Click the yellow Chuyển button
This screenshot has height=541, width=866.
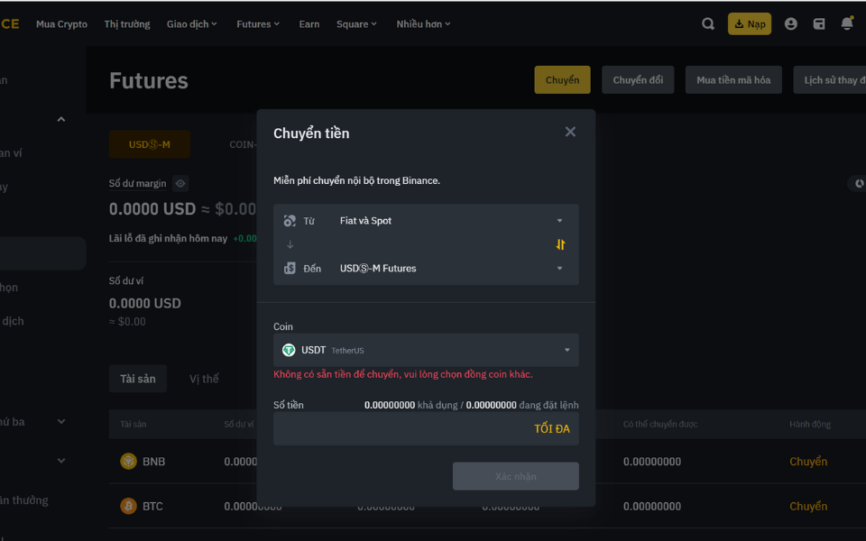[x=562, y=80]
